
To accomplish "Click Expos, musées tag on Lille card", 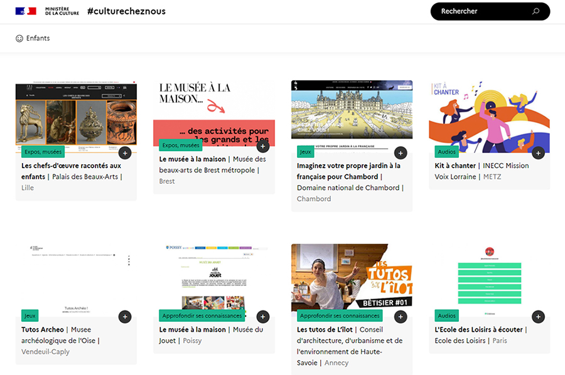I will (43, 152).
